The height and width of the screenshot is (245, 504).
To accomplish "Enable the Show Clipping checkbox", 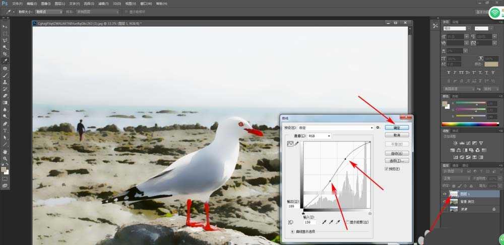I will [x=348, y=222].
